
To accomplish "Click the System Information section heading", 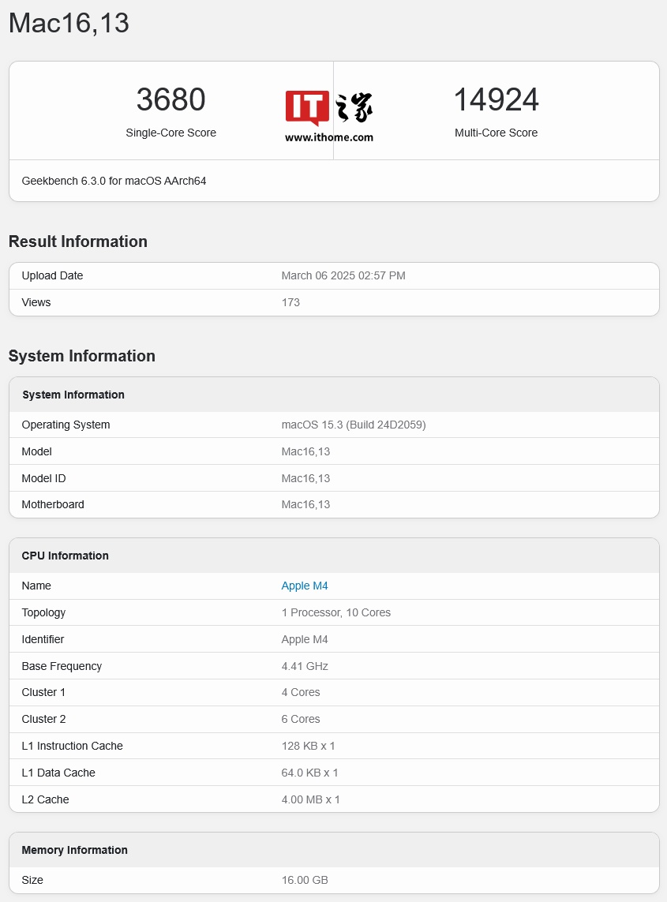I will pyautogui.click(x=82, y=356).
